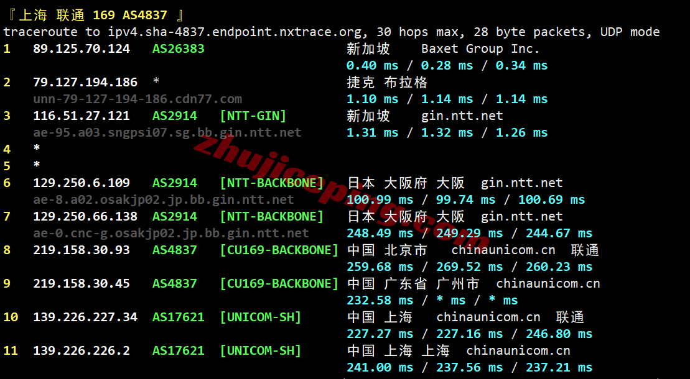The image size is (690, 379).
Task: Select IP 129.250.6.109 in hop 6
Action: click(82, 183)
